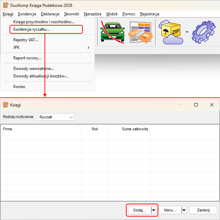Screen dimensions: 220x220
Task: Open the Deklaracje menu
Action: point(50,14)
